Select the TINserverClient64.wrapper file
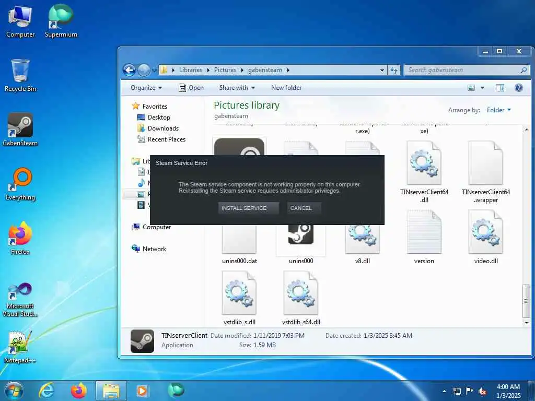This screenshot has width=535, height=401. pos(486,172)
